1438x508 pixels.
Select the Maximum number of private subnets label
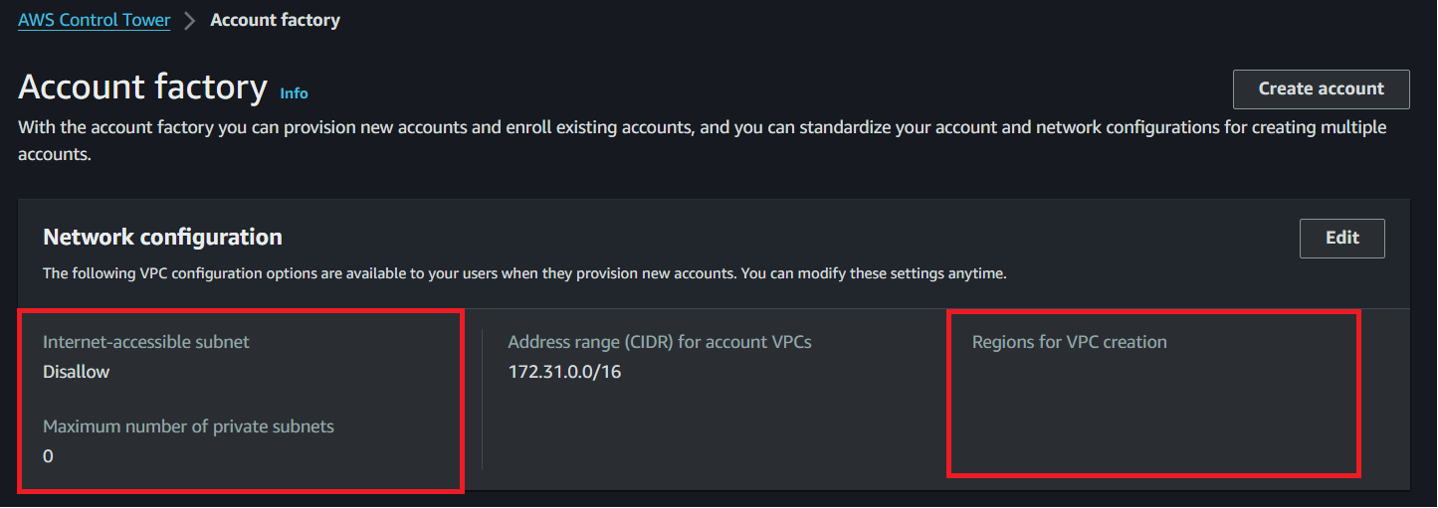188,426
